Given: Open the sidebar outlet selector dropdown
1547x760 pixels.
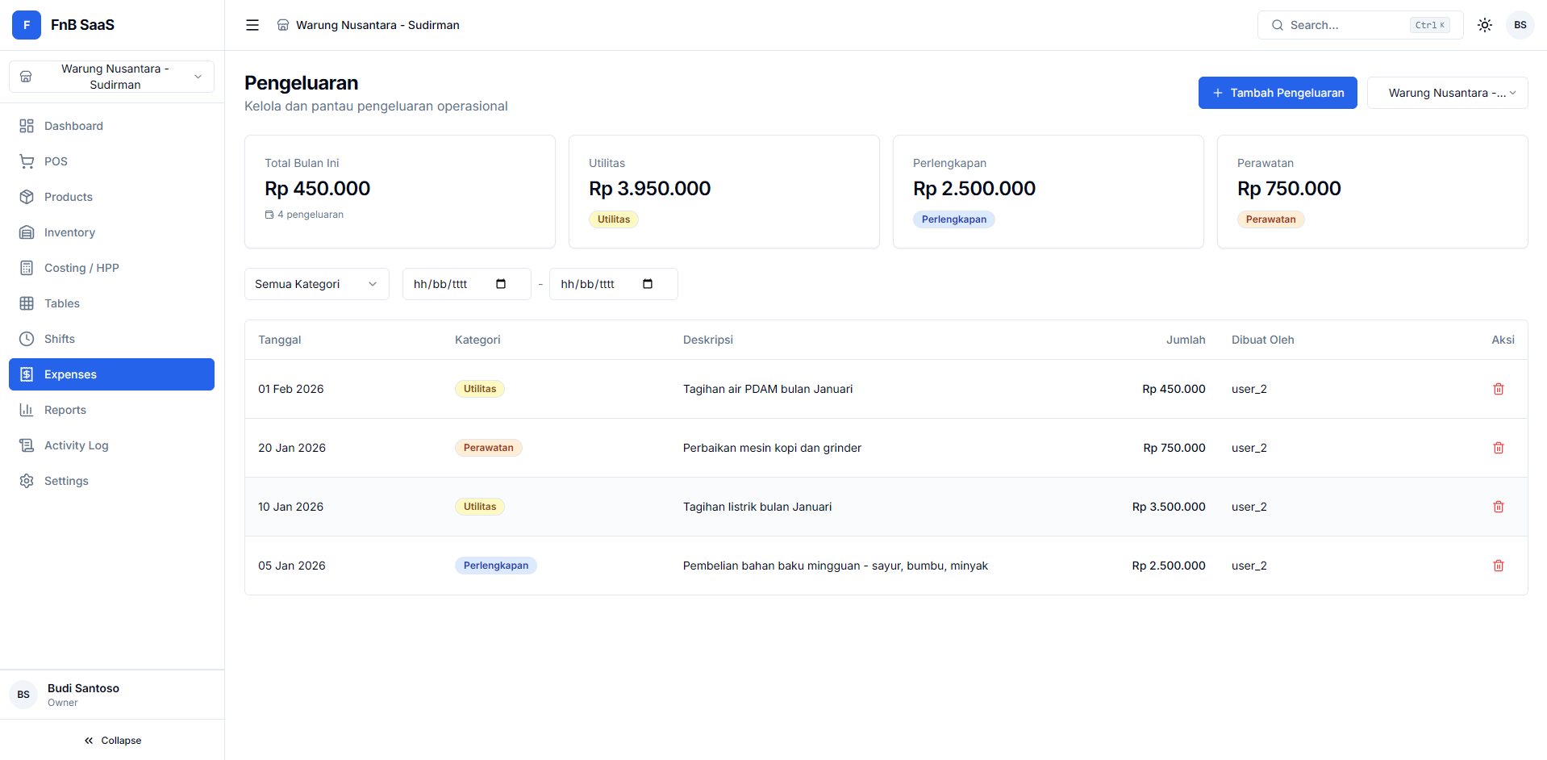Looking at the screenshot, I should tap(112, 77).
